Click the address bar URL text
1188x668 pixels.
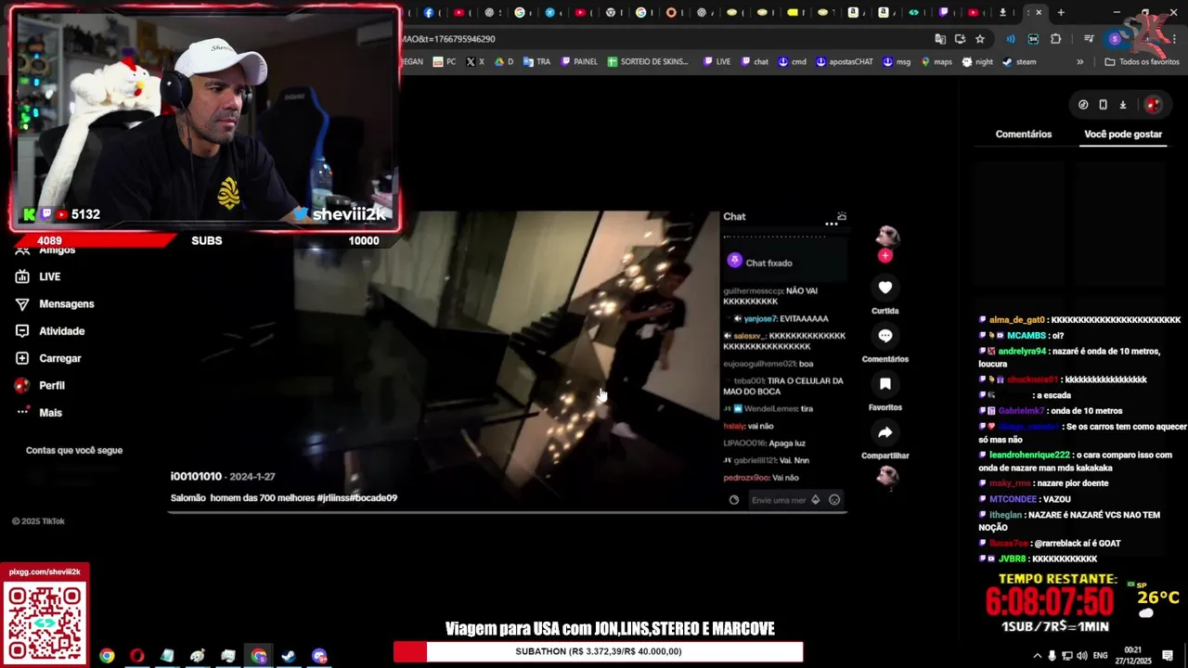tap(448, 39)
